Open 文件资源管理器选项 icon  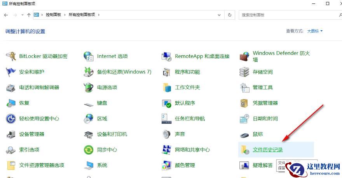coord(11,165)
